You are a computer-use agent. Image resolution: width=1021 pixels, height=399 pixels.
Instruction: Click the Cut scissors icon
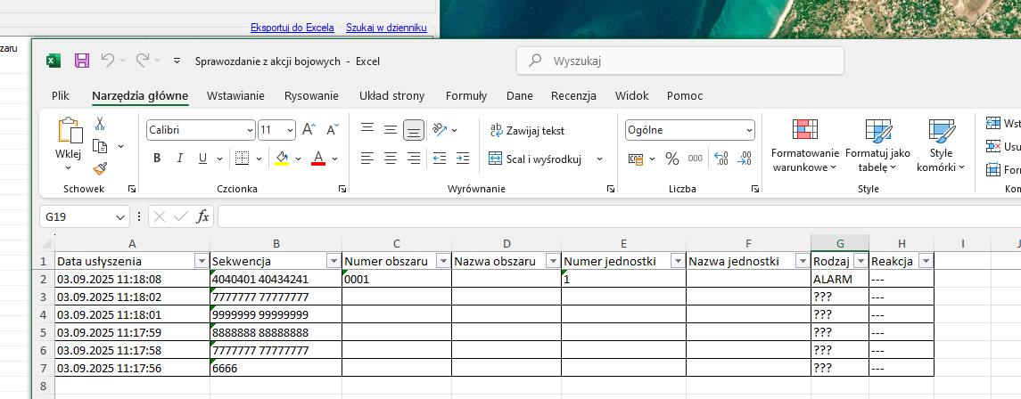[x=100, y=124]
